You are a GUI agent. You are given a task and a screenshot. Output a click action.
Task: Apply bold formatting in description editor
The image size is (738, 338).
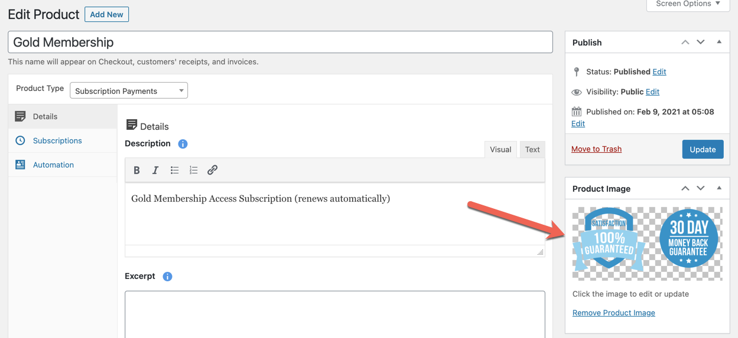tap(136, 170)
